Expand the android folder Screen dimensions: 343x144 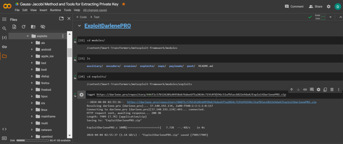[32, 49]
